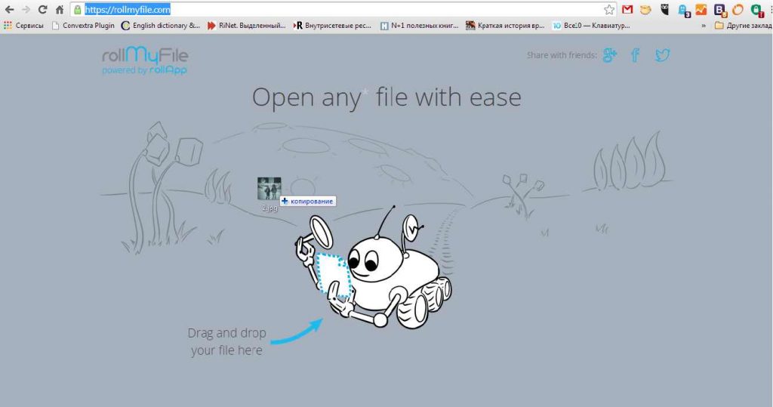Open the Google Analytics orange extension icon
The width and height of the screenshot is (773, 407).
point(701,9)
